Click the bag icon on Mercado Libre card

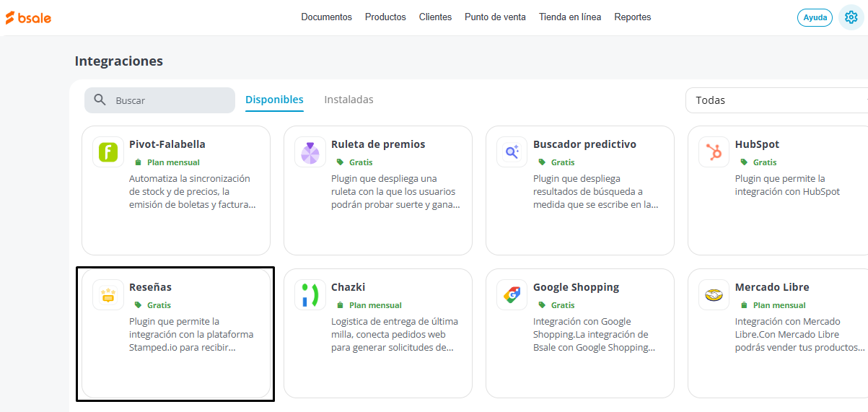pyautogui.click(x=744, y=305)
